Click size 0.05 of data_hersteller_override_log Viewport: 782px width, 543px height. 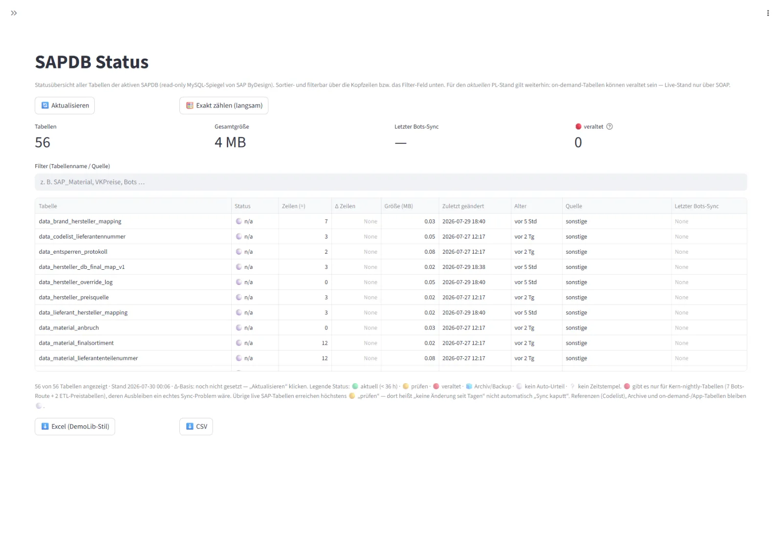tap(410, 282)
